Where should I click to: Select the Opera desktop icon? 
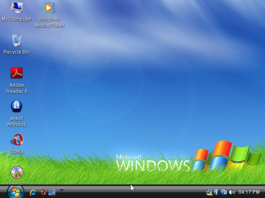click(x=17, y=140)
